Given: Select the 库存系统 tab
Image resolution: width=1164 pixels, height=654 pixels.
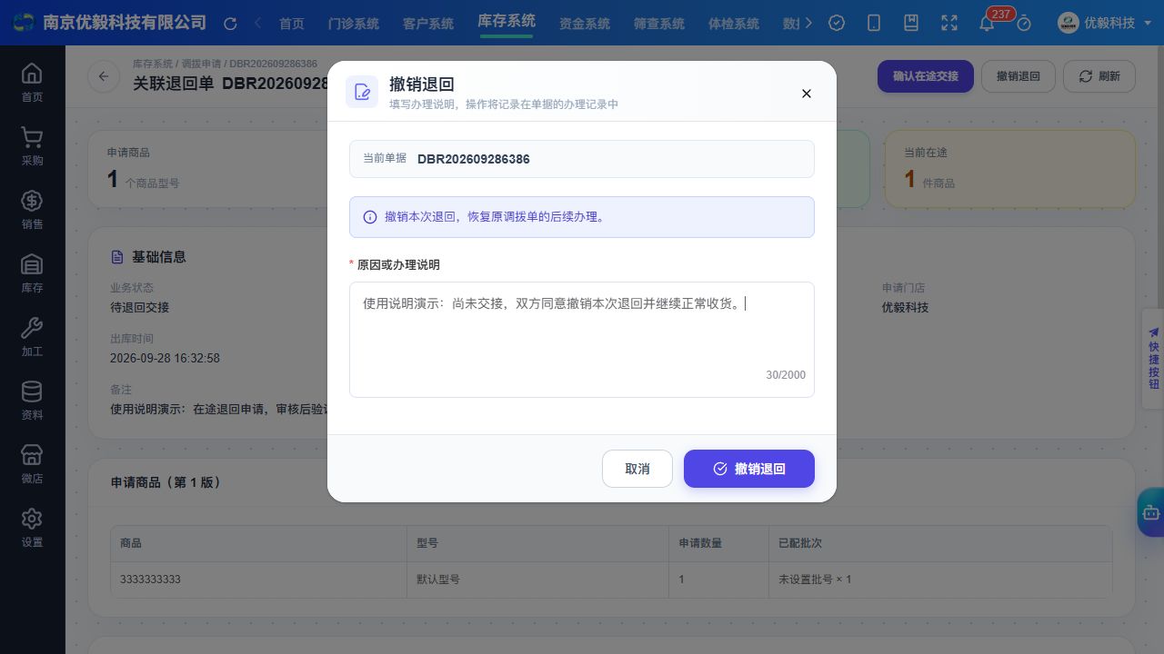Looking at the screenshot, I should tap(507, 21).
